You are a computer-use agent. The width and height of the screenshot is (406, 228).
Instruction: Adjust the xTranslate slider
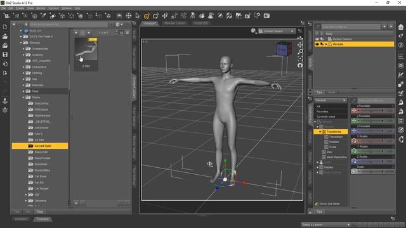(x=372, y=111)
